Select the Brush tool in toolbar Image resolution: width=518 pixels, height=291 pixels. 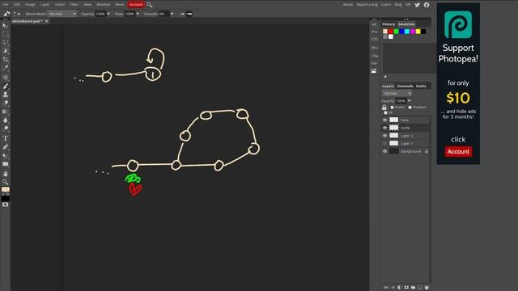[x=6, y=86]
